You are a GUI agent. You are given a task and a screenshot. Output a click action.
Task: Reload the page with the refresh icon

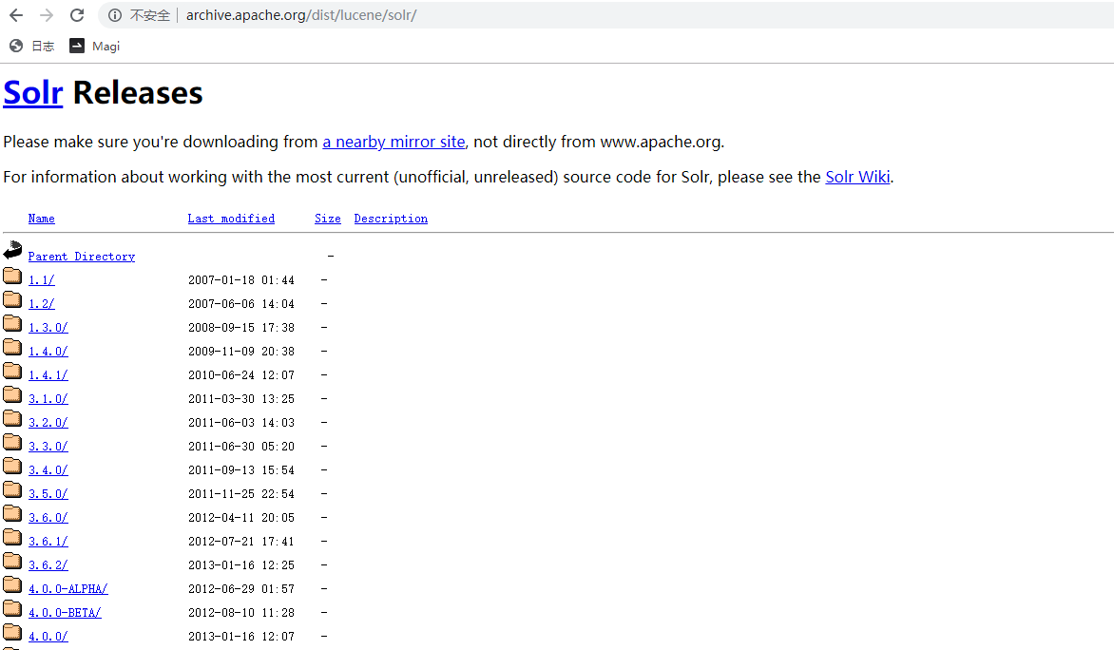coord(77,15)
